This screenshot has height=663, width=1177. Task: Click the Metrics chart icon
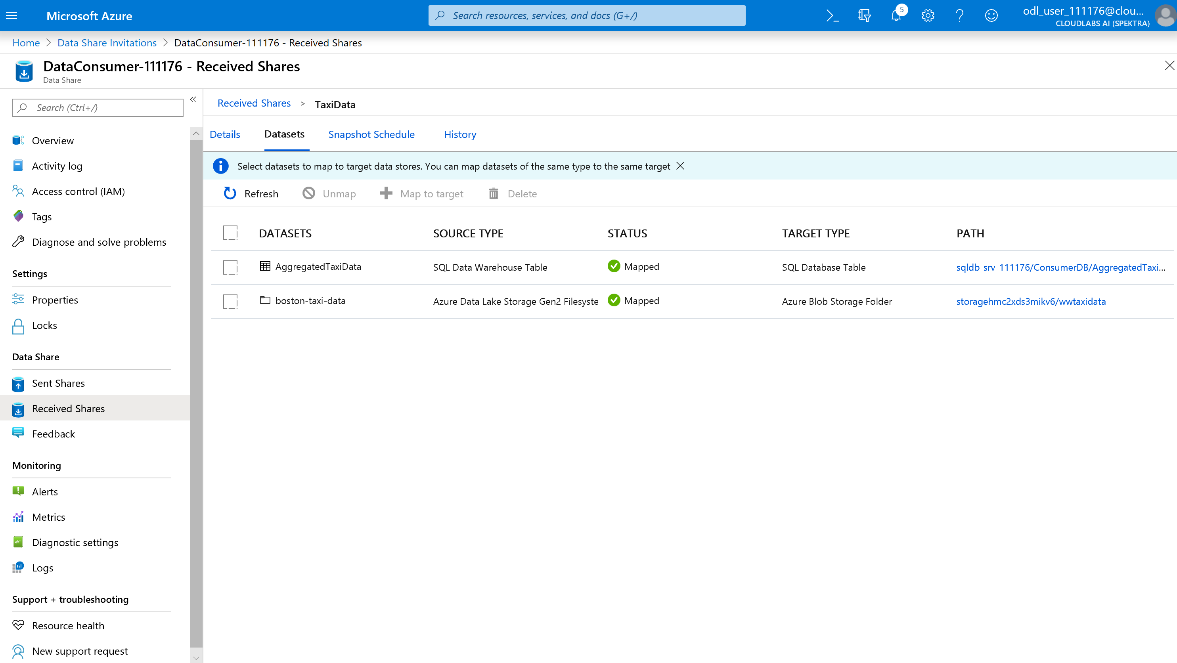pyautogui.click(x=18, y=517)
